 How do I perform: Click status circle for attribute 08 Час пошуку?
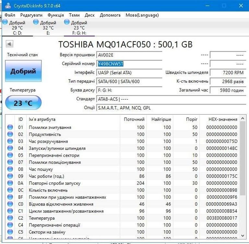coord(10,169)
